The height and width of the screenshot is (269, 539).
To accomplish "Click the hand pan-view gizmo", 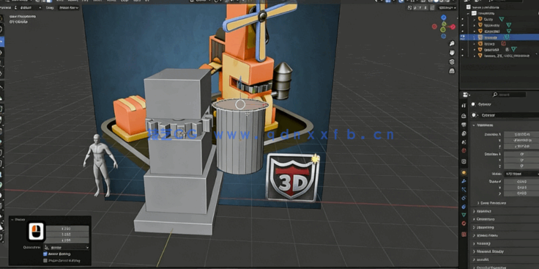I will [452, 53].
